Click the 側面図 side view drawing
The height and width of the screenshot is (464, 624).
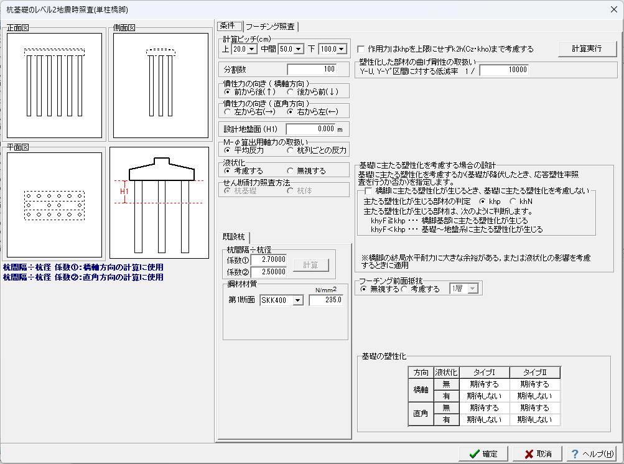click(x=161, y=86)
